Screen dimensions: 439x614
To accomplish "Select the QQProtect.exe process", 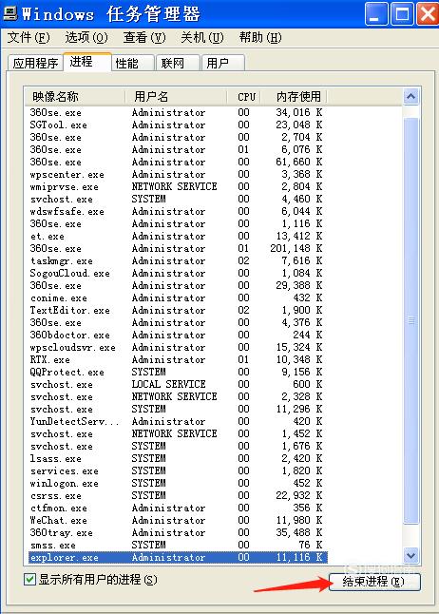I will pyautogui.click(x=178, y=372).
